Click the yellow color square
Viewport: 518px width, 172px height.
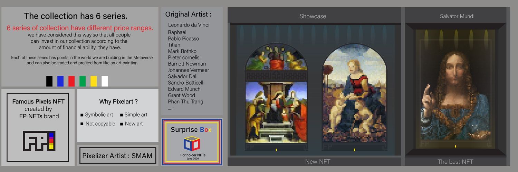pos(94,81)
